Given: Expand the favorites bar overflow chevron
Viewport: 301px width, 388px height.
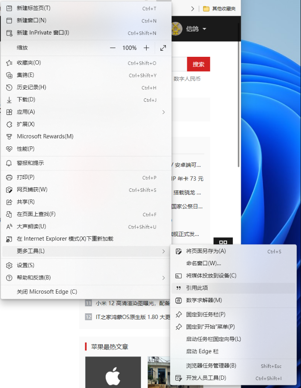Looking at the screenshot, I should pyautogui.click(x=192, y=9).
